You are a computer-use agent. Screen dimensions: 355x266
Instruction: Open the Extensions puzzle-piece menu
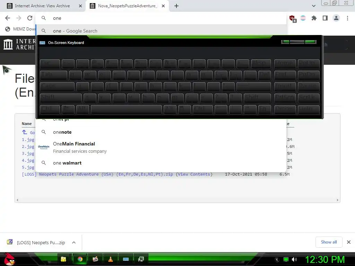click(x=314, y=18)
